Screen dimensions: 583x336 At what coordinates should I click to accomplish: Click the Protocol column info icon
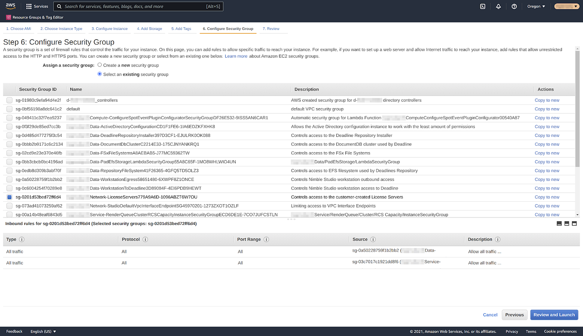tap(145, 240)
